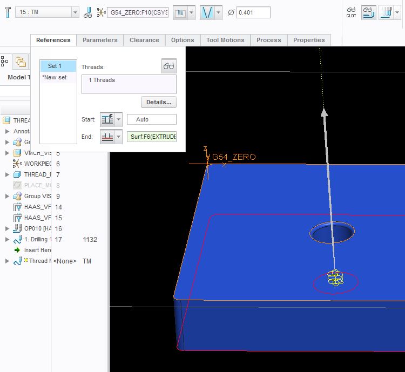Viewport: 405px width, 372px height.
Task: Click the End option icon button
Action: (x=107, y=137)
